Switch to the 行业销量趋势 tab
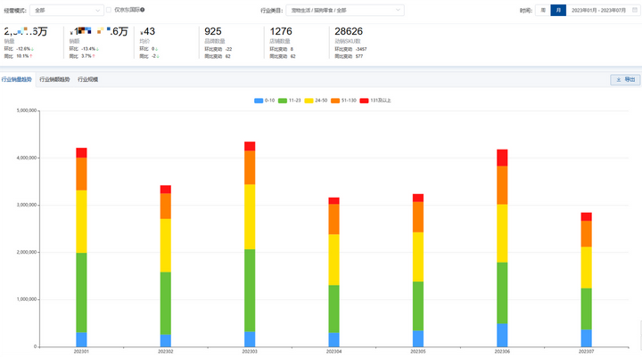The image size is (642, 357). (17, 79)
